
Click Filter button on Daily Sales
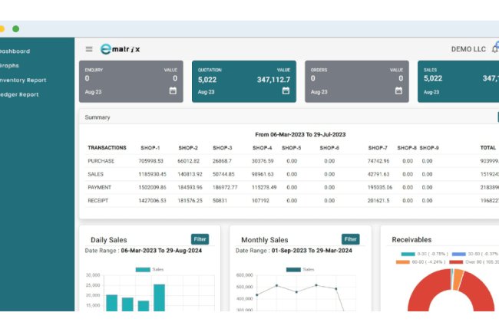point(200,239)
